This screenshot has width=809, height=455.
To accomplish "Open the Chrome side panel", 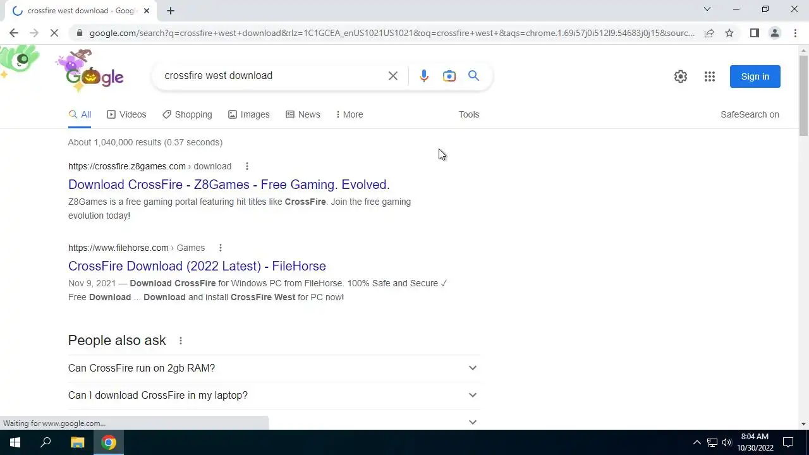I will click(x=754, y=33).
